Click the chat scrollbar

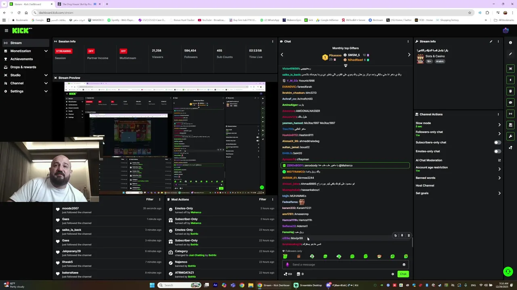(x=412, y=242)
